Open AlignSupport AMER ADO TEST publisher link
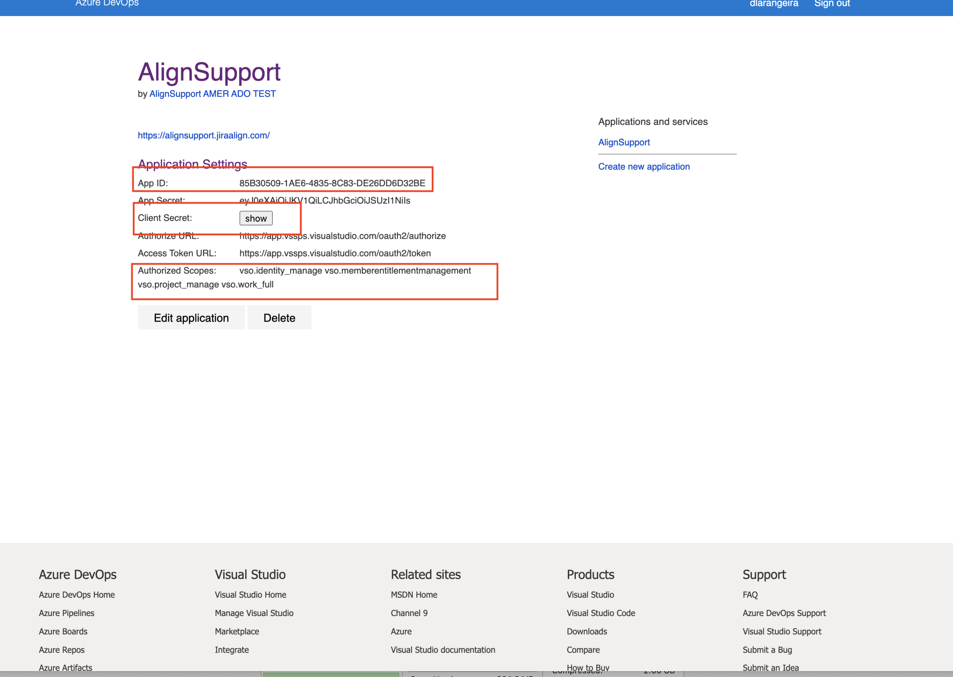 pos(212,94)
